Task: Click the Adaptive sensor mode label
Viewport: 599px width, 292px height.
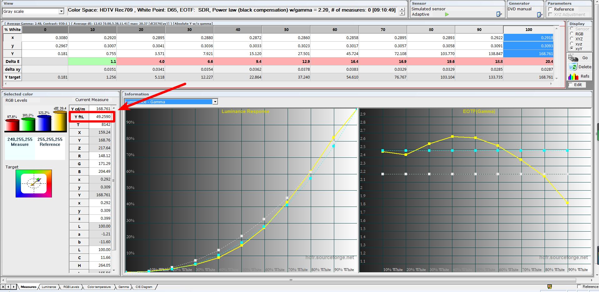Action: (x=420, y=14)
